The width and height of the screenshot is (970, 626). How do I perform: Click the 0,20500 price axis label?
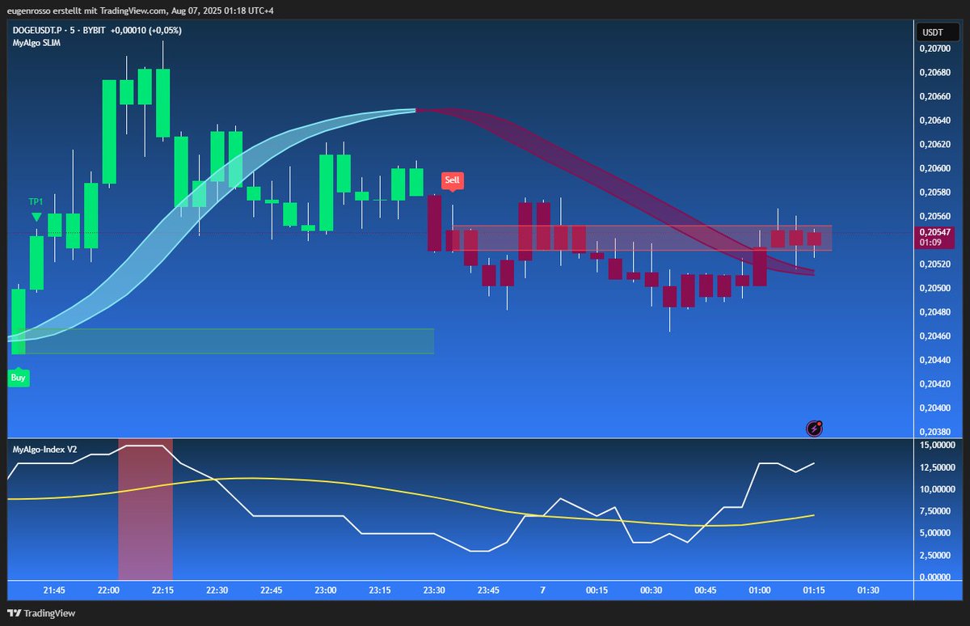pos(934,288)
